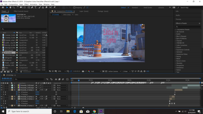Viewport: 203px width, 114px height.
Task: Hide layer 4 Perando Comp 1 with eye
Action: point(1,96)
